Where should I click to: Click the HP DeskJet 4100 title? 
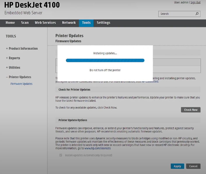pos(32,5)
